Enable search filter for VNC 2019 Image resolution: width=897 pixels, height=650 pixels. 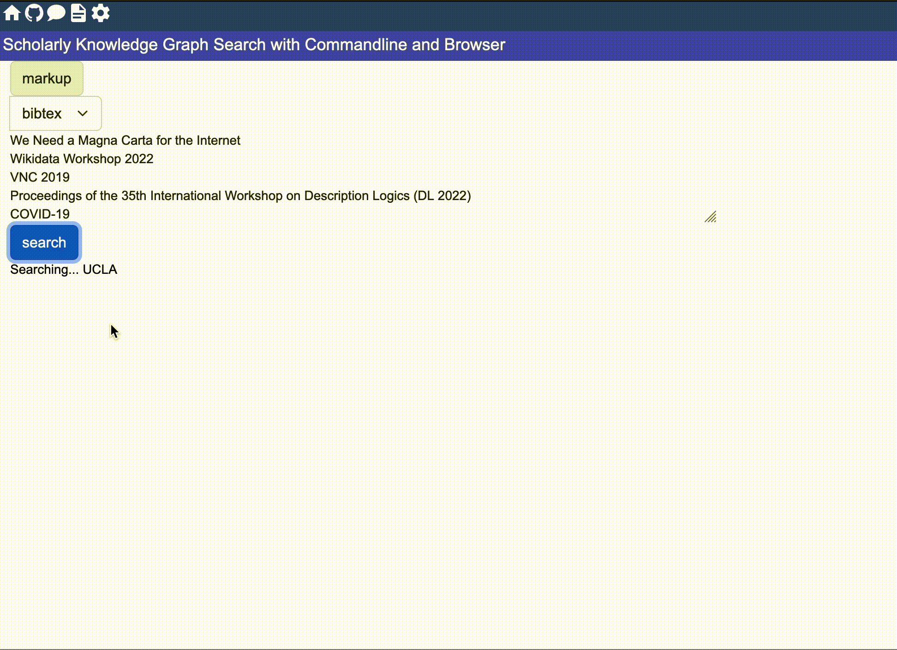[x=39, y=177]
